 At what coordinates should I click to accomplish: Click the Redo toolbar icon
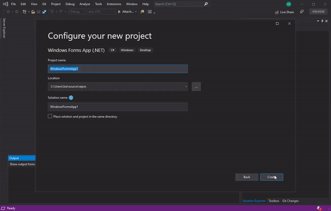(61, 12)
